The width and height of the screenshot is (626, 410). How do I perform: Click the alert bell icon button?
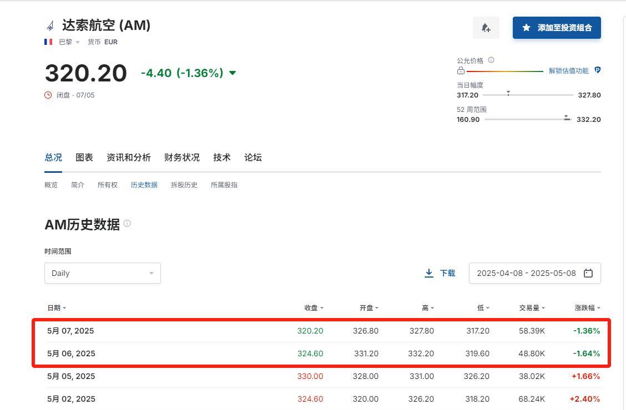(486, 28)
